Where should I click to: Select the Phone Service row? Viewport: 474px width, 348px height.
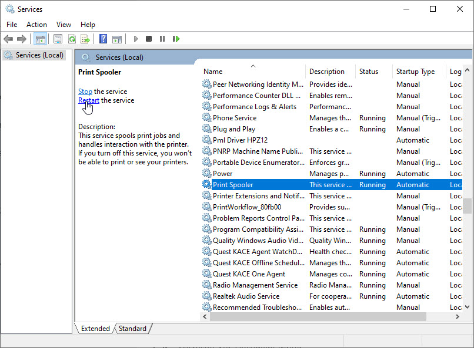pos(235,118)
